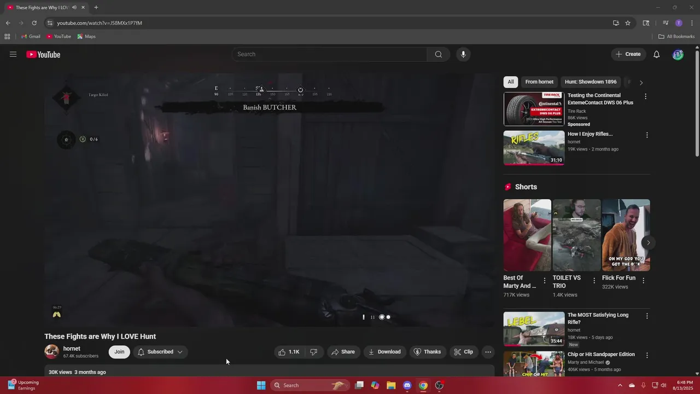700x394 pixels.
Task: Open new browser tab
Action: click(x=96, y=8)
